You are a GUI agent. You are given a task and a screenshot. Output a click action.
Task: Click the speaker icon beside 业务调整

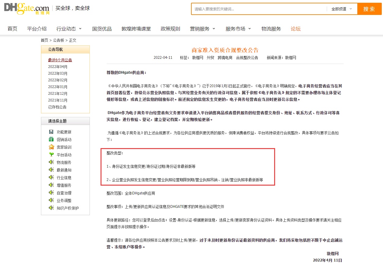coord(51,201)
